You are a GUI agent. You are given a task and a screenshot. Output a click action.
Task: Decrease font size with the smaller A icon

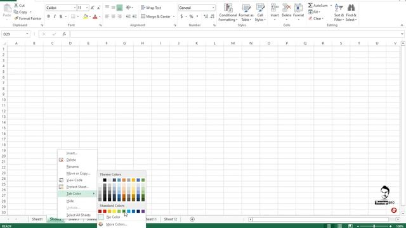[x=99, y=8]
